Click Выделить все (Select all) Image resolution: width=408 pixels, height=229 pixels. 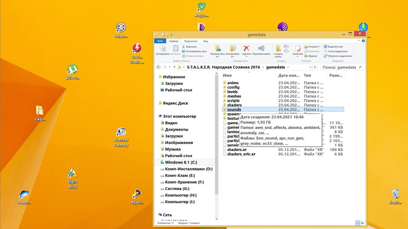pos(333,46)
